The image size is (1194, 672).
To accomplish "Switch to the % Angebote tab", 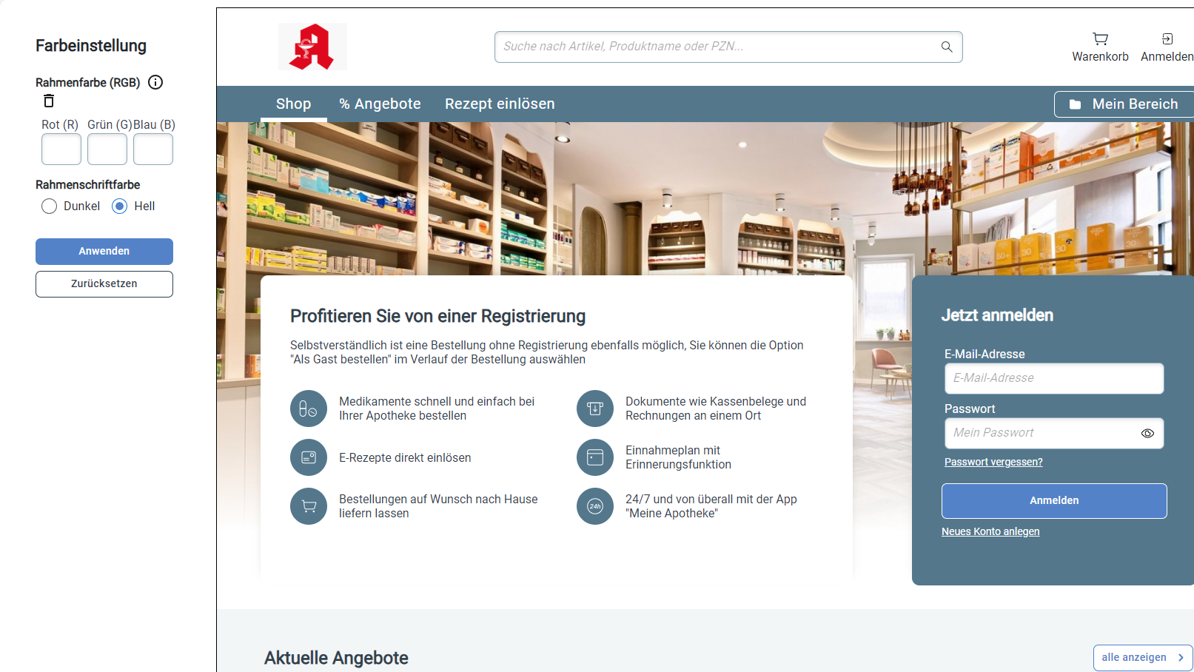I will (380, 104).
